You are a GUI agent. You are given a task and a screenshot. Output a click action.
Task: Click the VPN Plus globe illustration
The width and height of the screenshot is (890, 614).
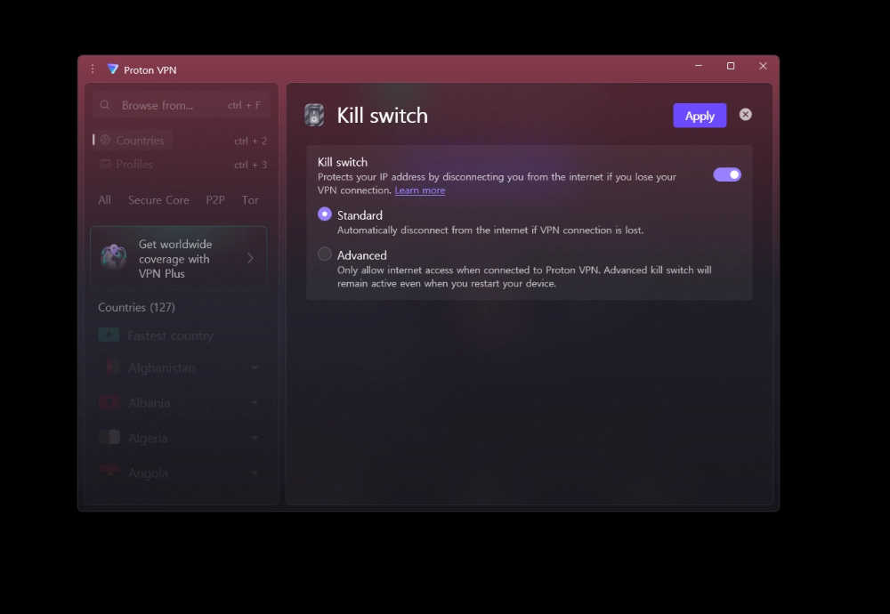point(114,258)
